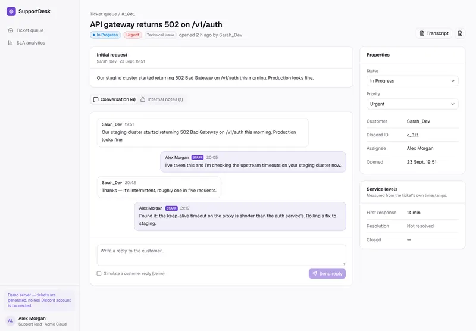
Task: Open the Transcript button
Action: coord(434,33)
